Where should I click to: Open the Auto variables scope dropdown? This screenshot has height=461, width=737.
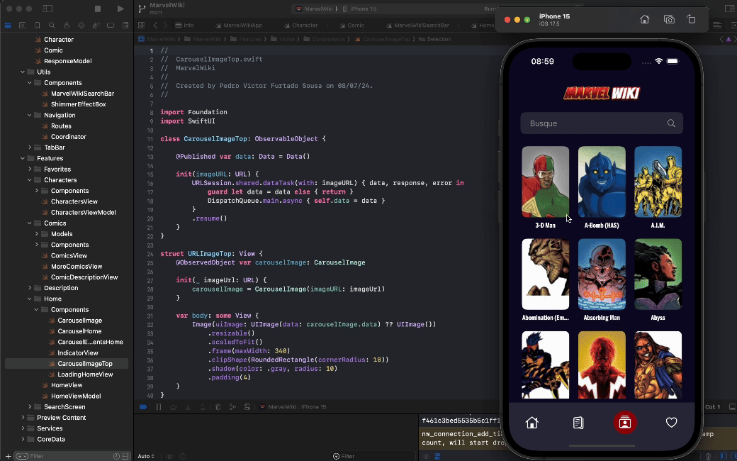click(146, 456)
